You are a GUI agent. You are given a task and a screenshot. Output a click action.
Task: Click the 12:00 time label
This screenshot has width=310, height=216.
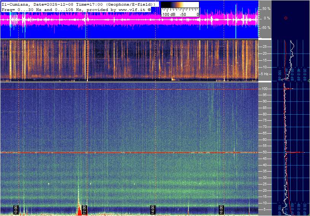[x=84, y=210]
